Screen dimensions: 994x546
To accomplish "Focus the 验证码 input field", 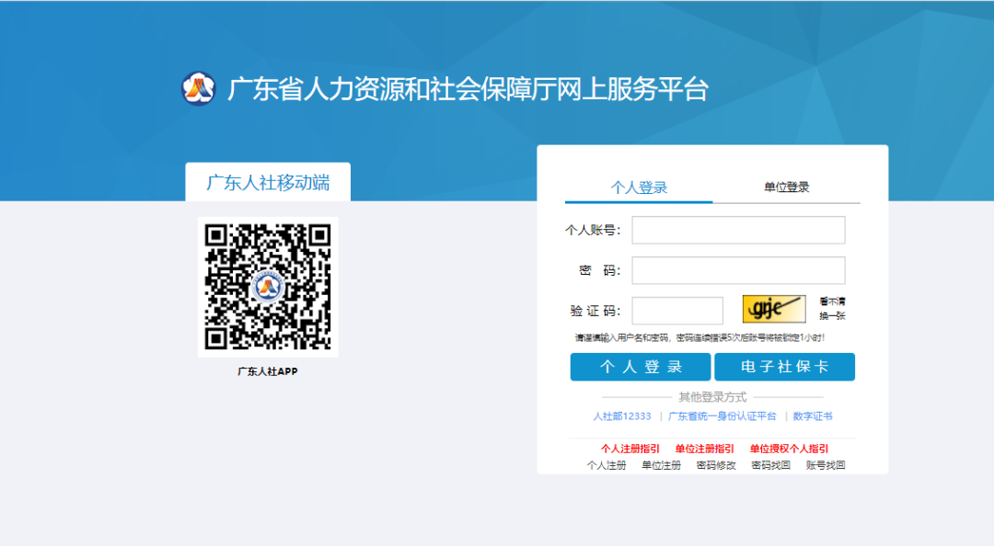I will click(x=677, y=311).
